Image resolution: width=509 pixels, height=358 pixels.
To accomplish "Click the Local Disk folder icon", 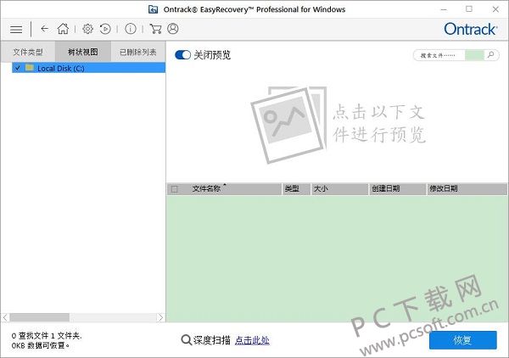I will [x=30, y=68].
